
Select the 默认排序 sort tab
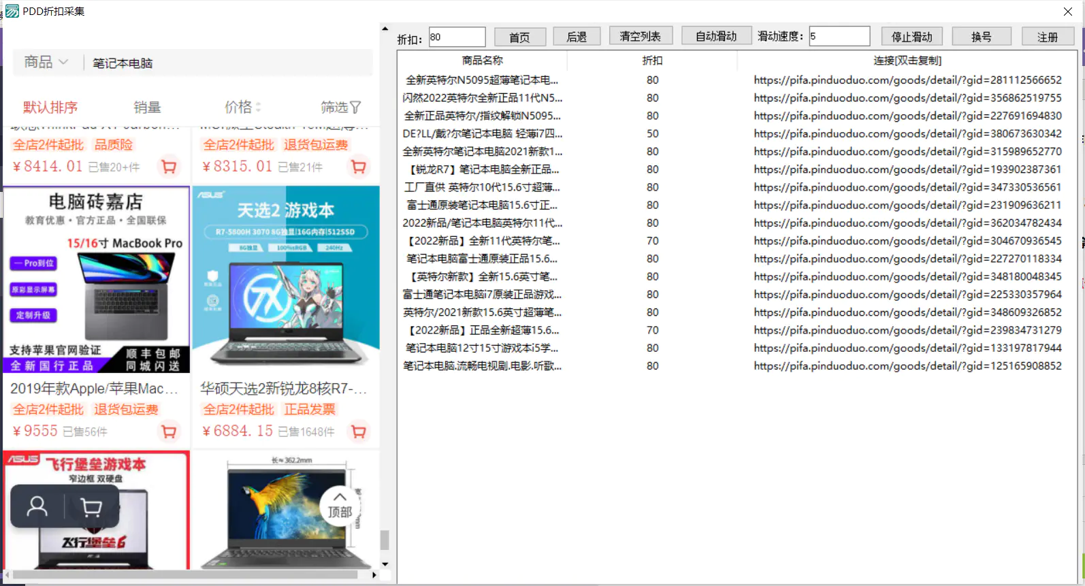pos(50,107)
